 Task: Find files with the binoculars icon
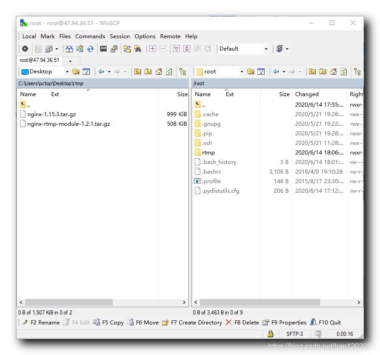138,49
